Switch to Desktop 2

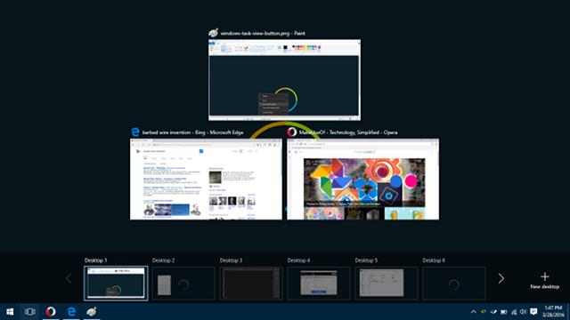[x=183, y=284]
